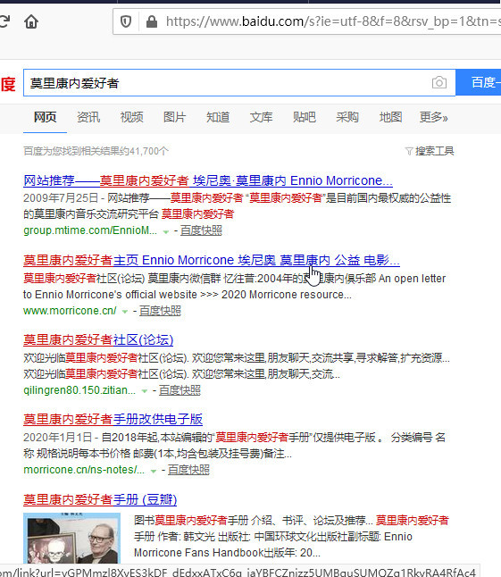The height and width of the screenshot is (577, 501).
Task: Show site security padlock info
Action: (152, 21)
